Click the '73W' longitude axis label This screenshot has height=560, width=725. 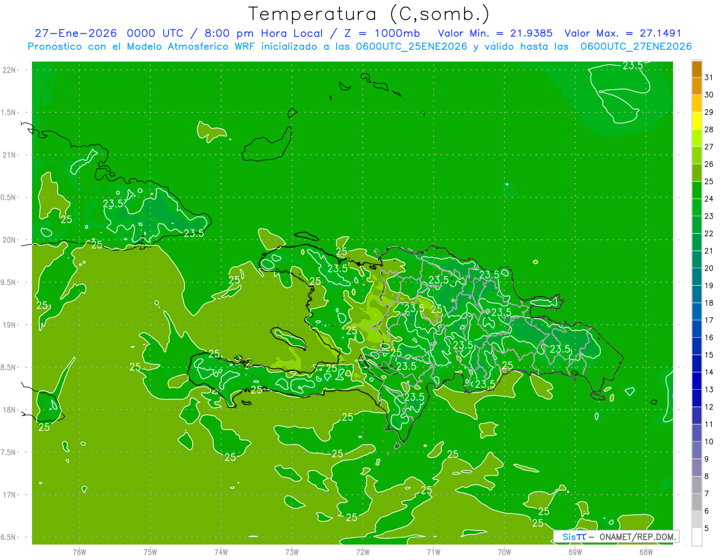(292, 552)
